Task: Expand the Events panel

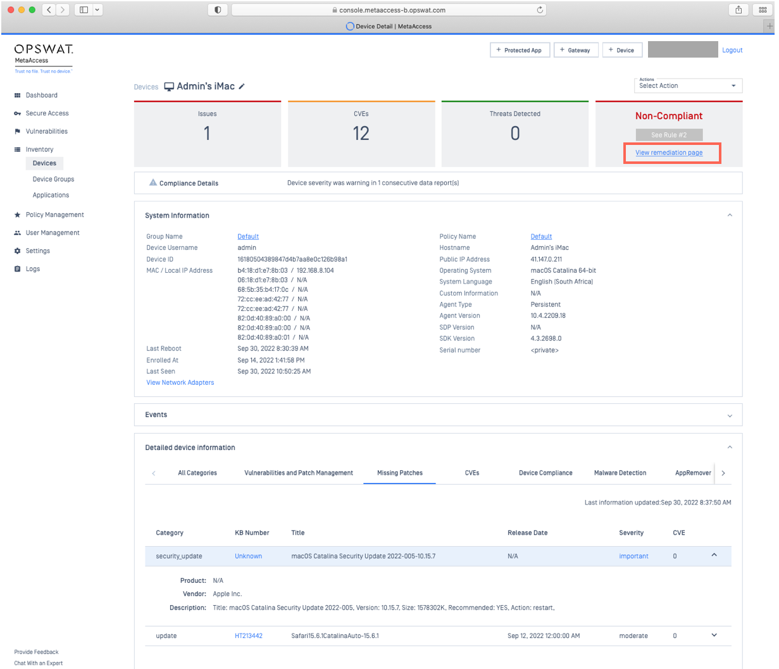Action: [x=730, y=415]
